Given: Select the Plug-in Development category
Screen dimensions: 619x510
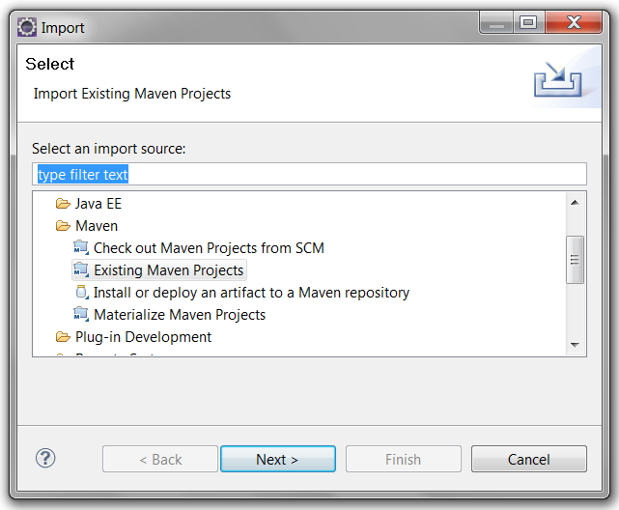Looking at the screenshot, I should 143,337.
